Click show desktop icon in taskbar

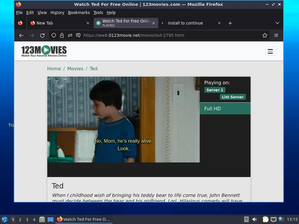pos(50,219)
